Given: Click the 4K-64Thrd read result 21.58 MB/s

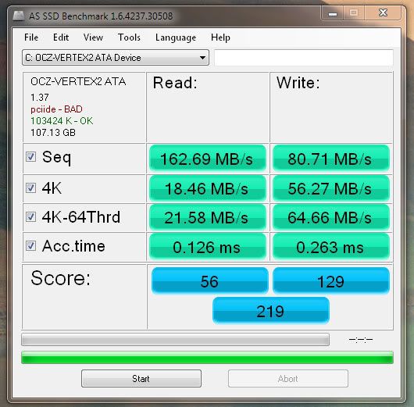Looking at the screenshot, I should click(208, 217).
